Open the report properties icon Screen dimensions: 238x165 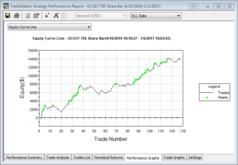point(36,16)
